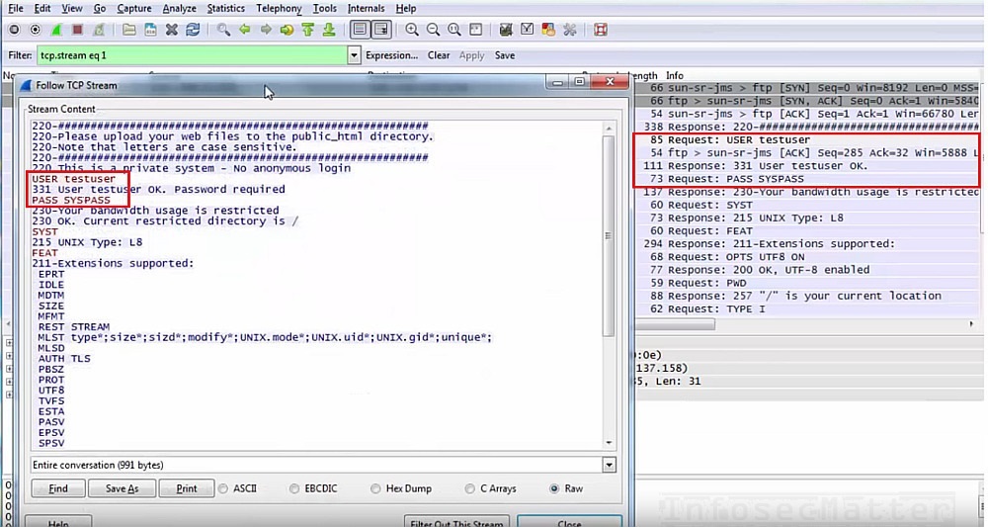Select the Hex Dump radio button

click(x=375, y=488)
